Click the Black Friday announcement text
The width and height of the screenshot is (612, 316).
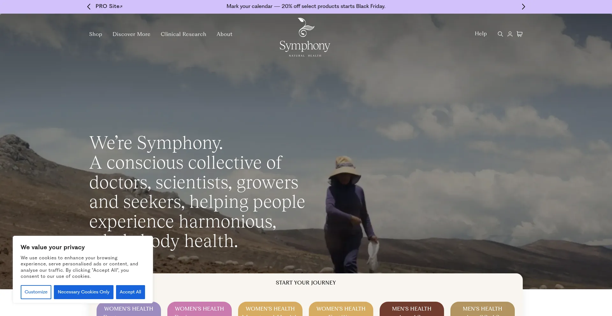(x=306, y=6)
